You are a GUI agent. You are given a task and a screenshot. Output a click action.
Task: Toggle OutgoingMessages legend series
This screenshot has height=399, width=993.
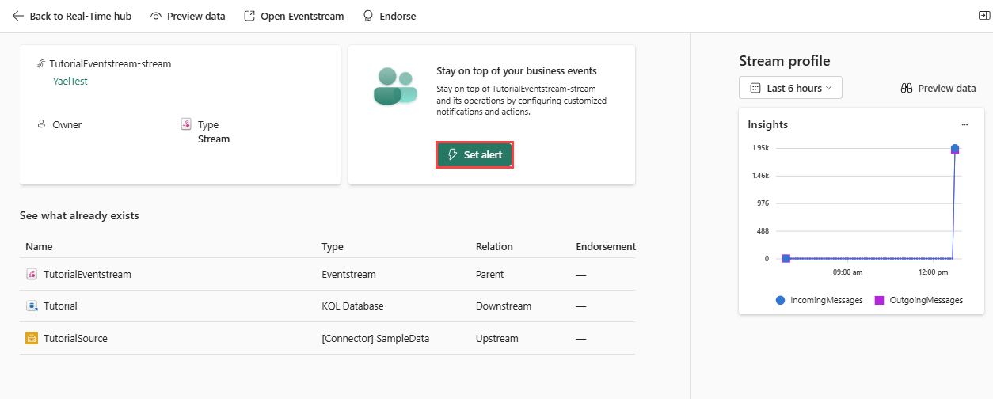919,300
